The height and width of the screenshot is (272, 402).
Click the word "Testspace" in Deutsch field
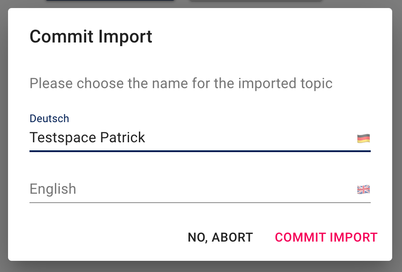(x=63, y=137)
